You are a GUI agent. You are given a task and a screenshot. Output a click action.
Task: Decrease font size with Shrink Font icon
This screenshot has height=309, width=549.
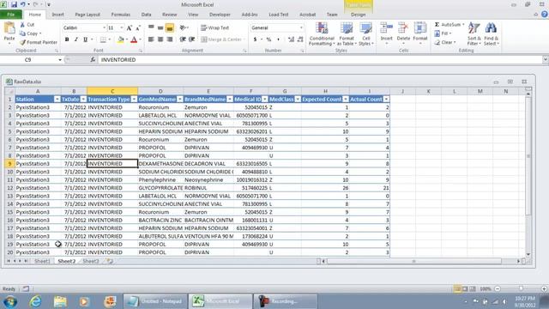coord(138,28)
